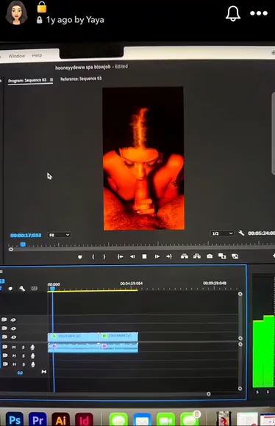The width and height of the screenshot is (275, 426).
Task: Click the Extract button
Action: pos(197,256)
